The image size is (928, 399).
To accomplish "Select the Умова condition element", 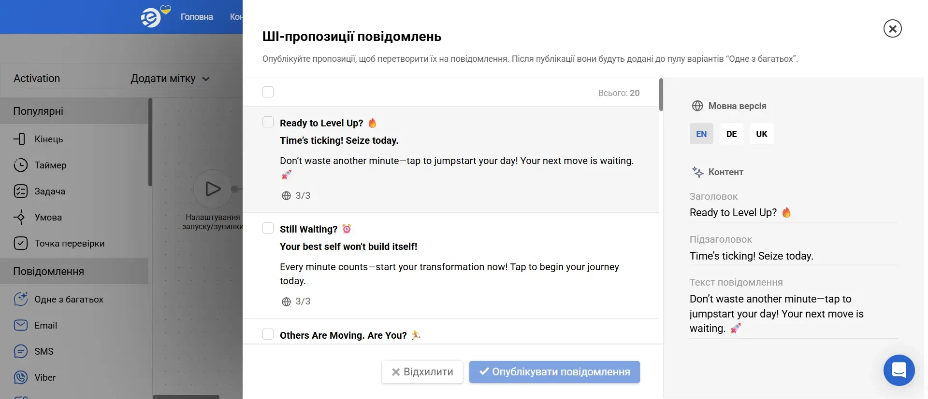I will [x=48, y=217].
